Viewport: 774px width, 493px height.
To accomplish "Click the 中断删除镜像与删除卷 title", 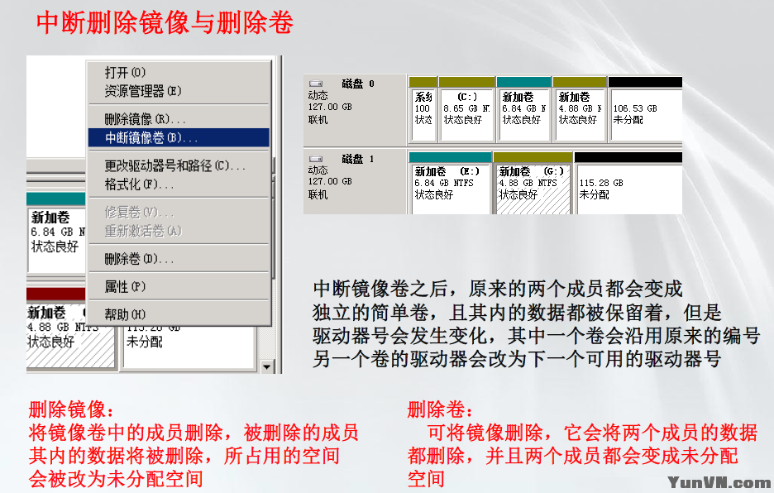I will click(x=165, y=22).
